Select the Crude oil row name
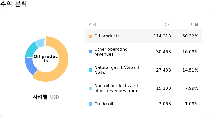This screenshot has width=209, height=117. tap(103, 104)
